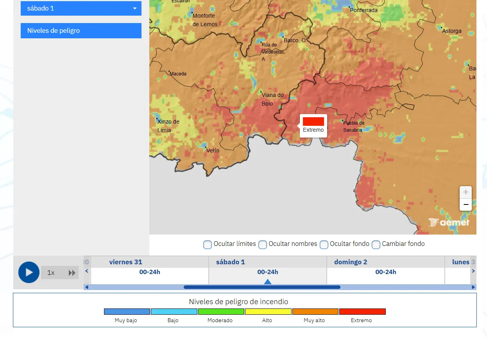Click the scrollbar's left arrow under the timeline

click(87, 287)
